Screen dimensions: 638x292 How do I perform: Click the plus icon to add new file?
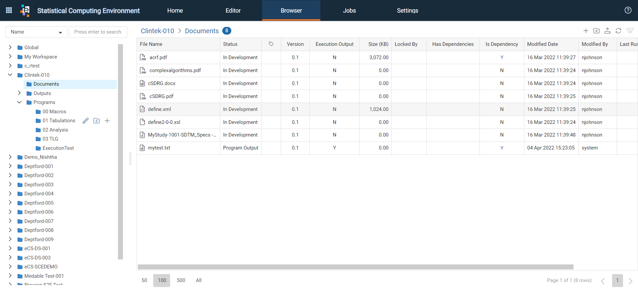pyautogui.click(x=586, y=31)
